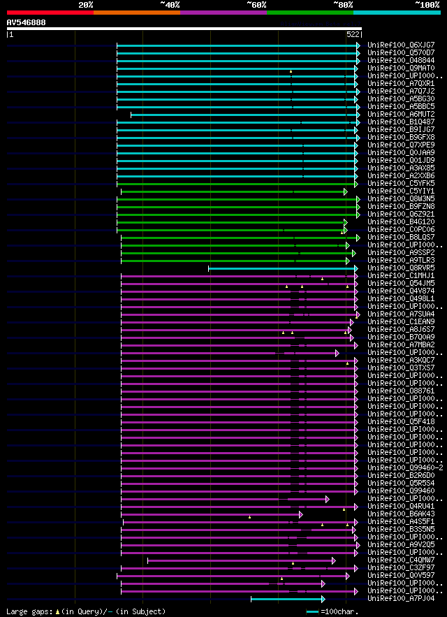The width and height of the screenshot is (447, 617).
Task: Follow the UniRef100_A4S5F1 link
Action: coord(401,521)
